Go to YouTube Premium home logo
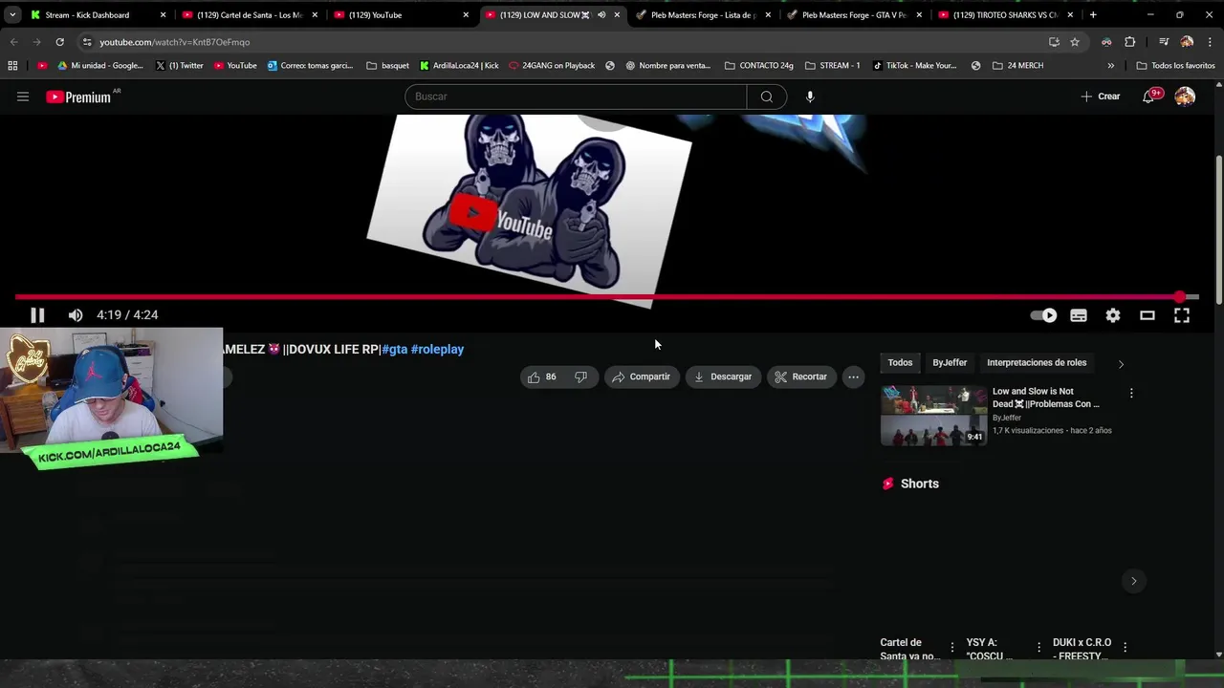The width and height of the screenshot is (1224, 688). point(78,97)
